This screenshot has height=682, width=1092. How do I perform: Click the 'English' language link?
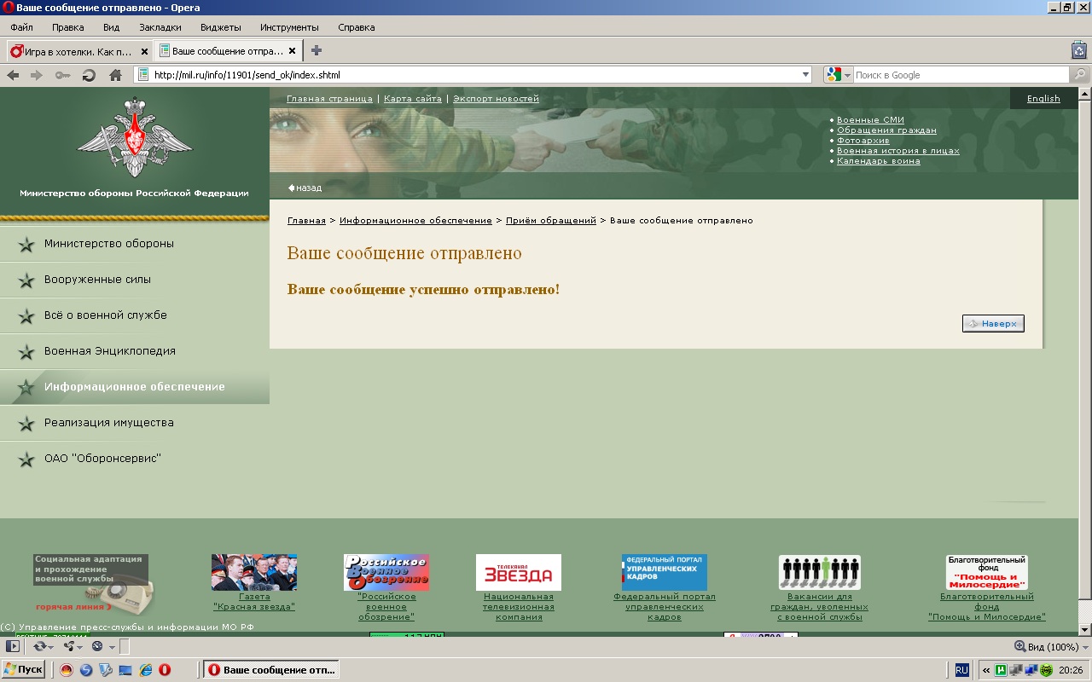click(x=1043, y=99)
